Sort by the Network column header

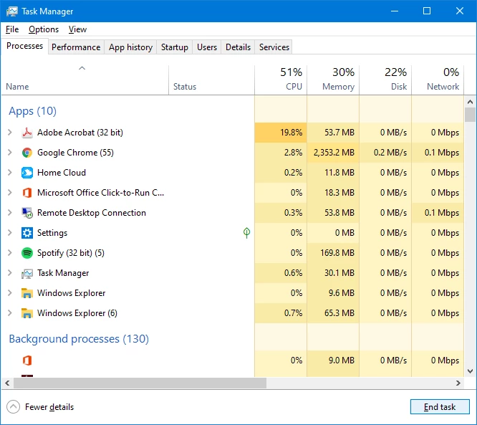[x=438, y=80]
